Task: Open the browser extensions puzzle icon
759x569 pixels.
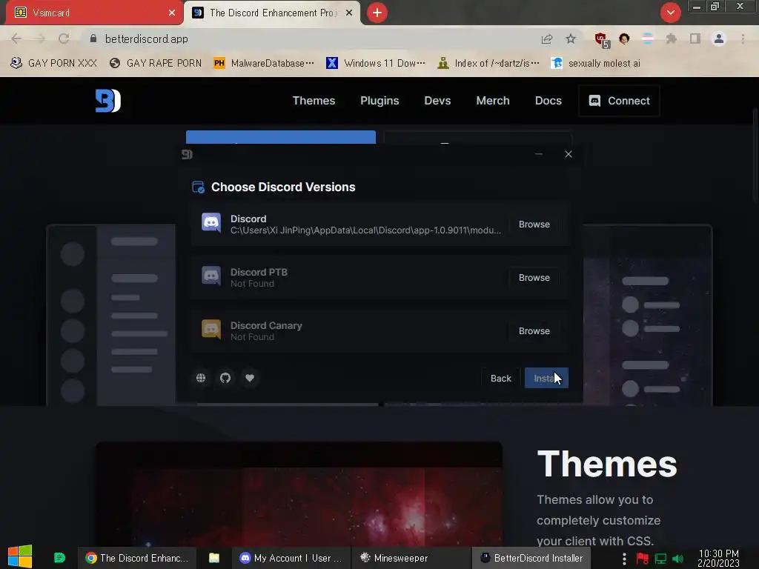Action: click(x=672, y=39)
